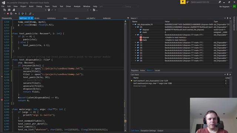
Task: Switch to the Locals panel tab
Action: [157, 71]
